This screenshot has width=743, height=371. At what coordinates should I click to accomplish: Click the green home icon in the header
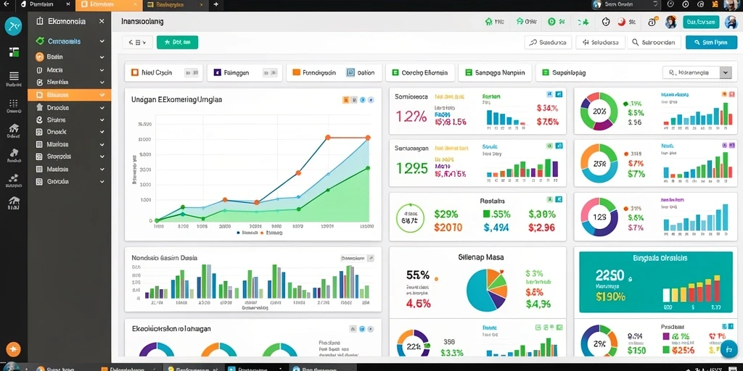point(488,22)
